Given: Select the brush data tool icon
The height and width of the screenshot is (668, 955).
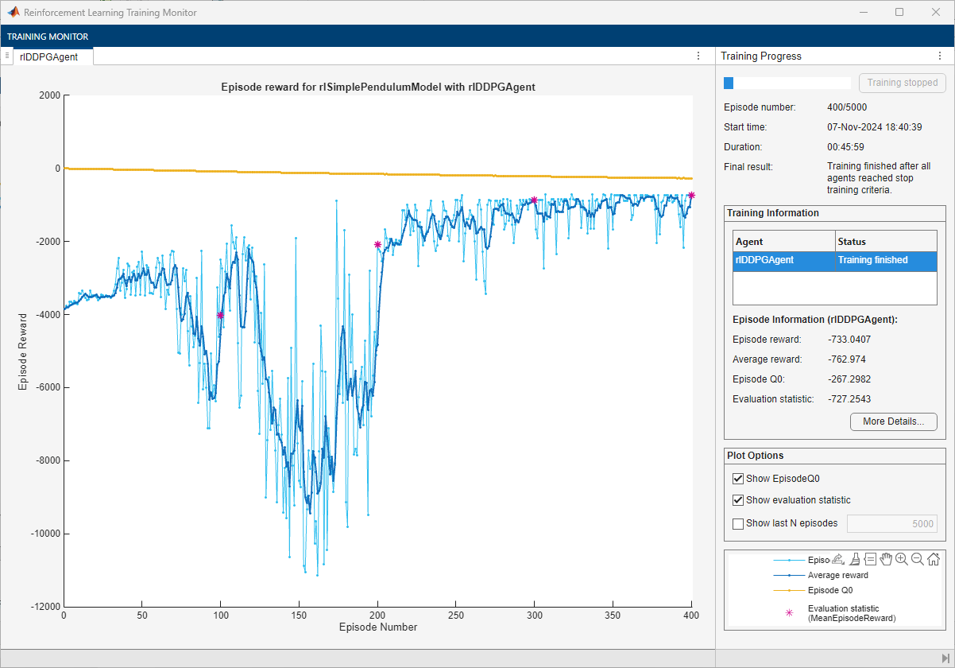Looking at the screenshot, I should (855, 559).
